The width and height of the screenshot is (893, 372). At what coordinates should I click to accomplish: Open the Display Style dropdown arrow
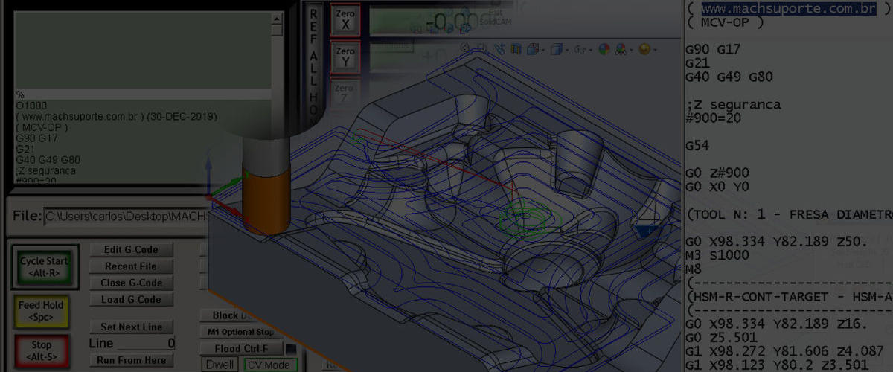[567, 50]
